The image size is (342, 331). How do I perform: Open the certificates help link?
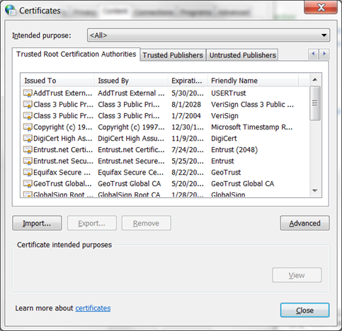point(93,308)
